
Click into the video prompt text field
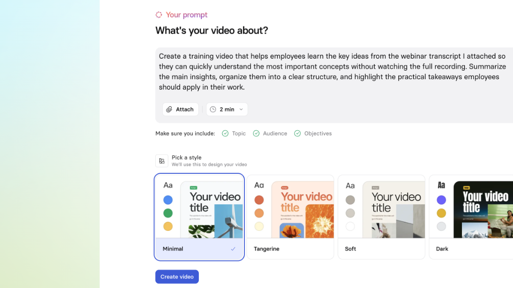(x=334, y=72)
